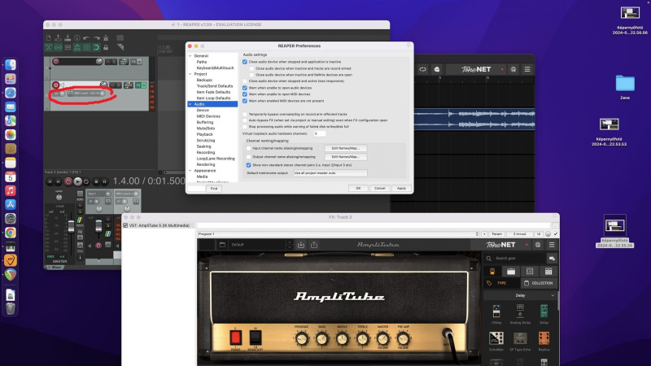Collapse the General tree section in Preferences
The image size is (651, 366).
pyautogui.click(x=190, y=55)
